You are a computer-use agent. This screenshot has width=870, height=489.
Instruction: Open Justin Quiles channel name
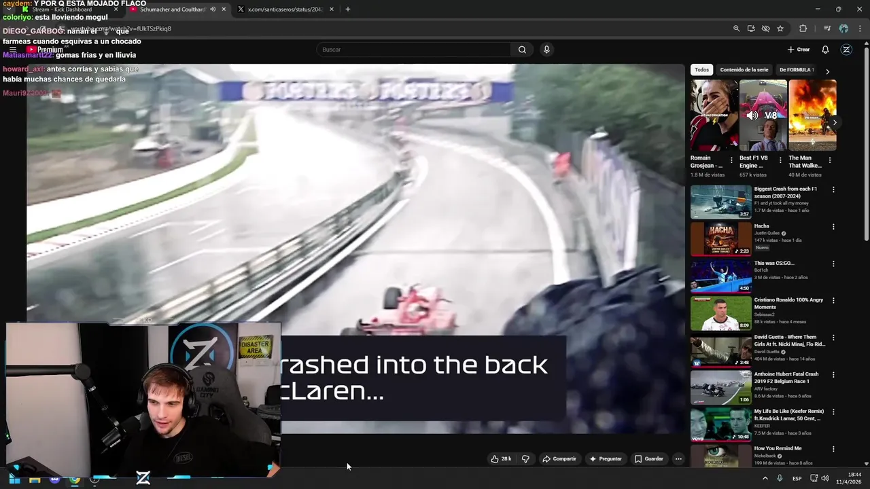click(767, 233)
